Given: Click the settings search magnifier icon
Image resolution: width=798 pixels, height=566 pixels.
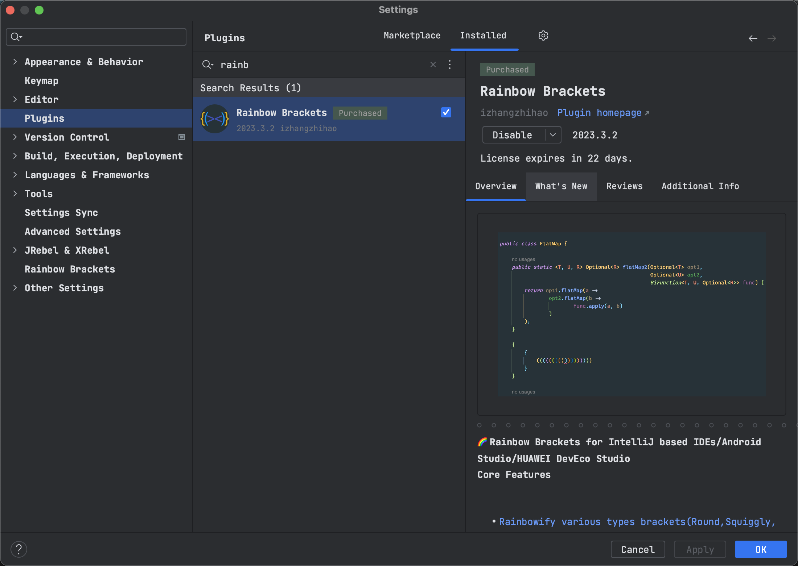Looking at the screenshot, I should (16, 37).
